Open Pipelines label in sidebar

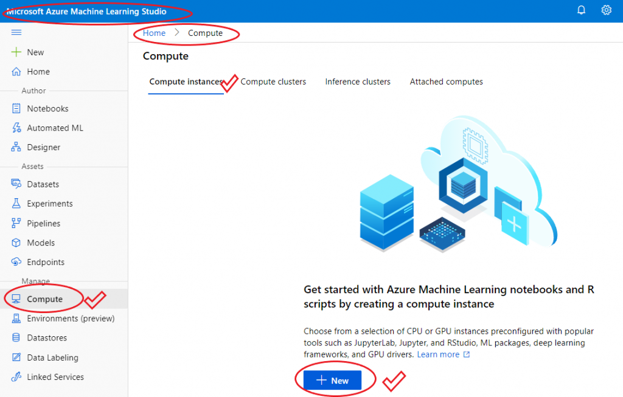click(44, 224)
